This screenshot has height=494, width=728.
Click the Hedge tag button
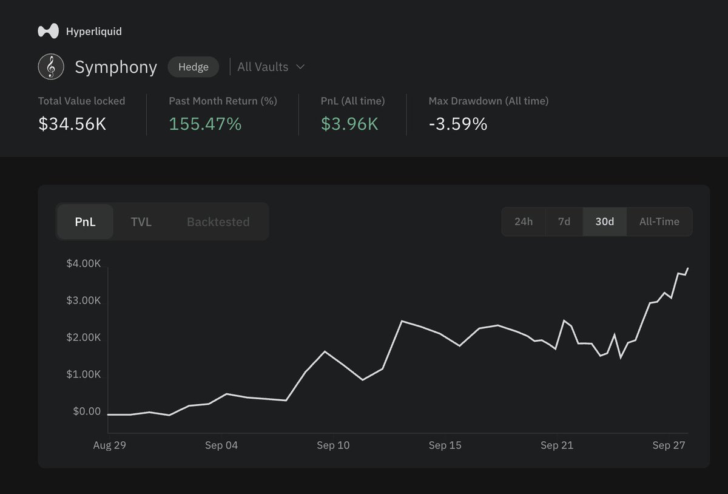pos(194,67)
